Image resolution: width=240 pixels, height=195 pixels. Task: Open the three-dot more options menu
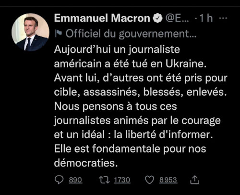point(223,18)
